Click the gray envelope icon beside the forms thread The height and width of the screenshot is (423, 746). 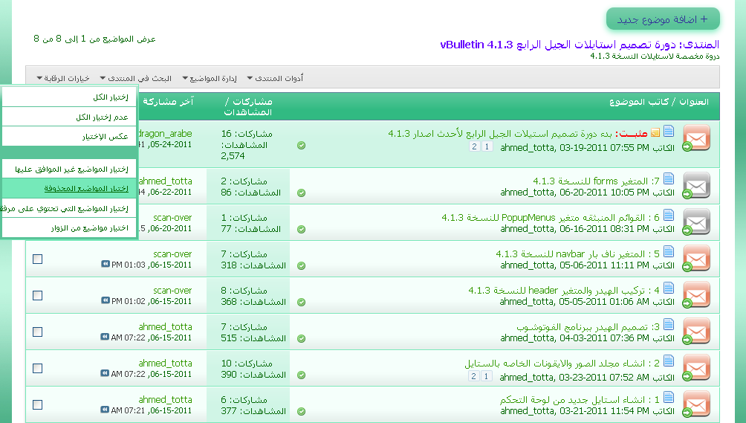coord(696,186)
